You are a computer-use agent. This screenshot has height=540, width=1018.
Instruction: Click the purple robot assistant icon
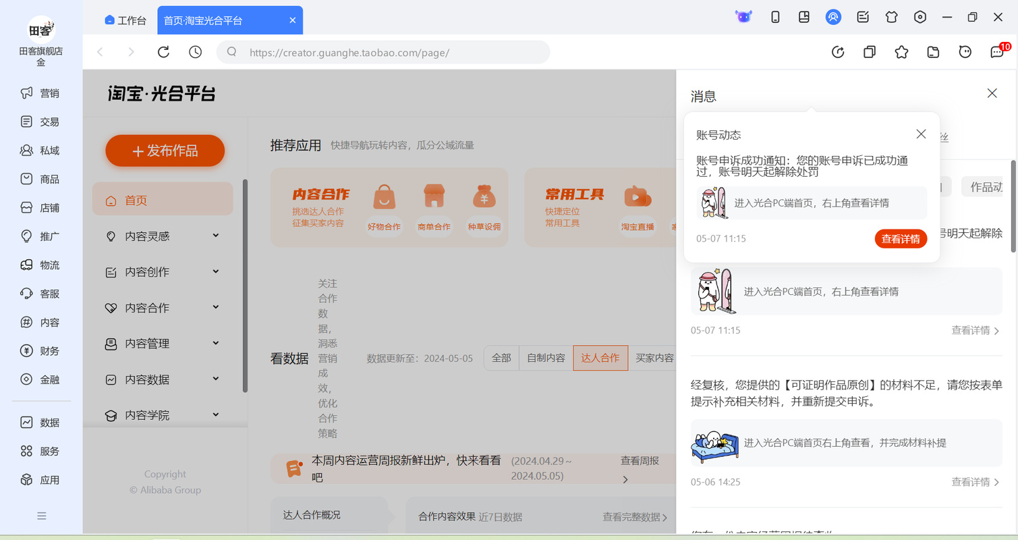coord(743,17)
